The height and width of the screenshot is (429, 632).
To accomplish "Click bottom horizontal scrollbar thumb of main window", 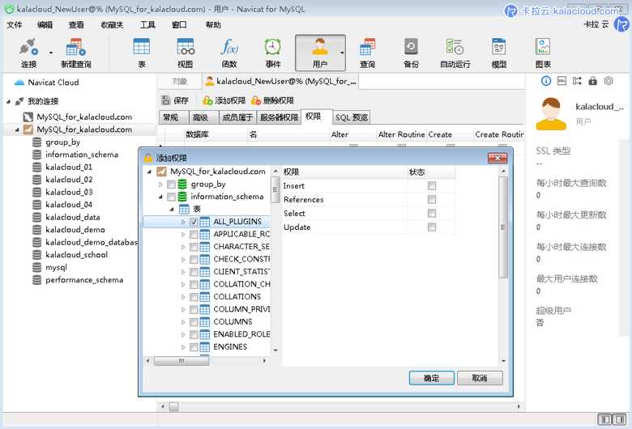I will 173,407.
